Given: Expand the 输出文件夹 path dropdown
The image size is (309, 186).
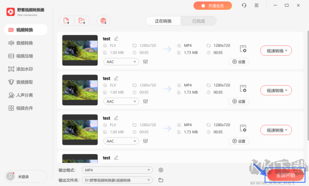Looking at the screenshot, I should coord(117,180).
